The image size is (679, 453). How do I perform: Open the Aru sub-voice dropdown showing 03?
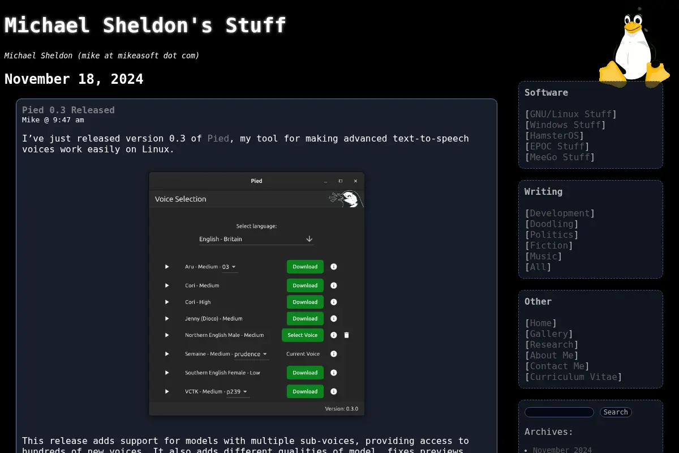click(x=229, y=267)
